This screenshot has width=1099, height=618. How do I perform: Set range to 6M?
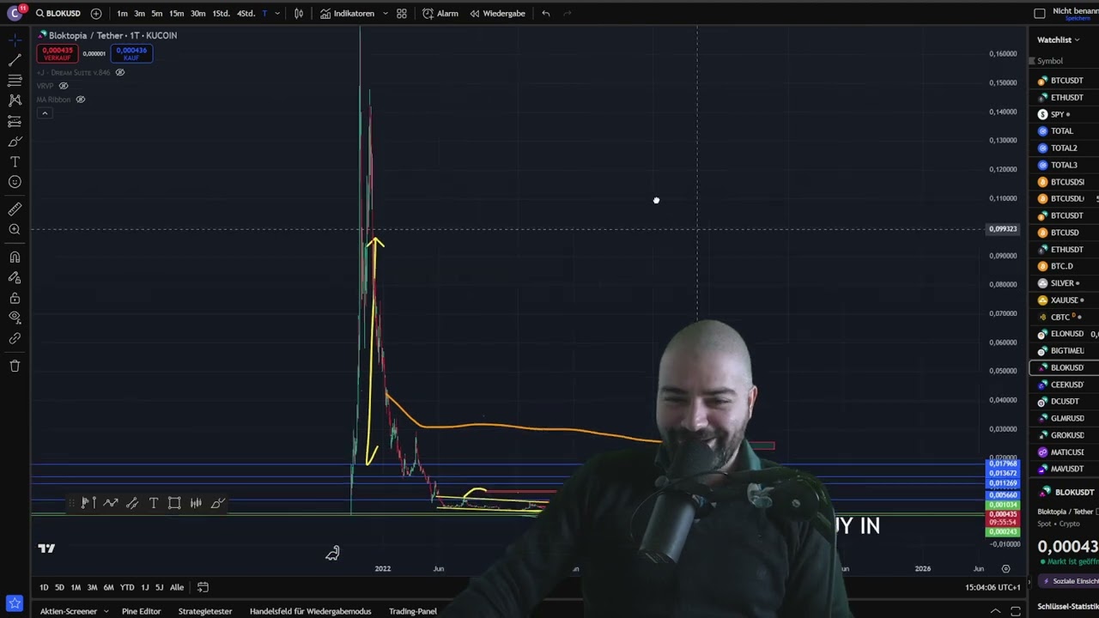click(108, 587)
